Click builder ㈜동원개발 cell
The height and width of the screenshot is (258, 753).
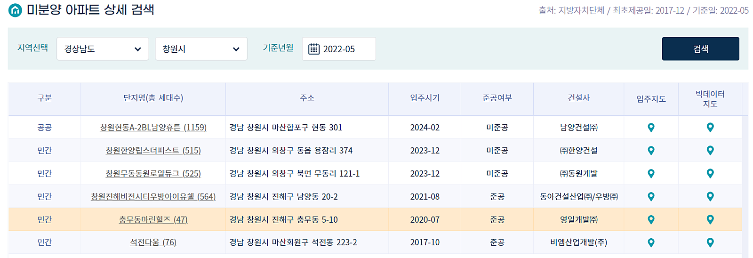579,174
